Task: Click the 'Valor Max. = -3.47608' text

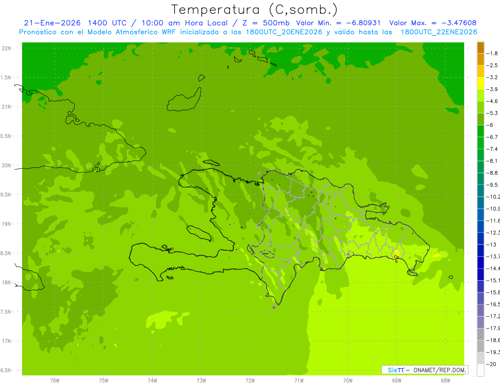Action: [x=432, y=23]
